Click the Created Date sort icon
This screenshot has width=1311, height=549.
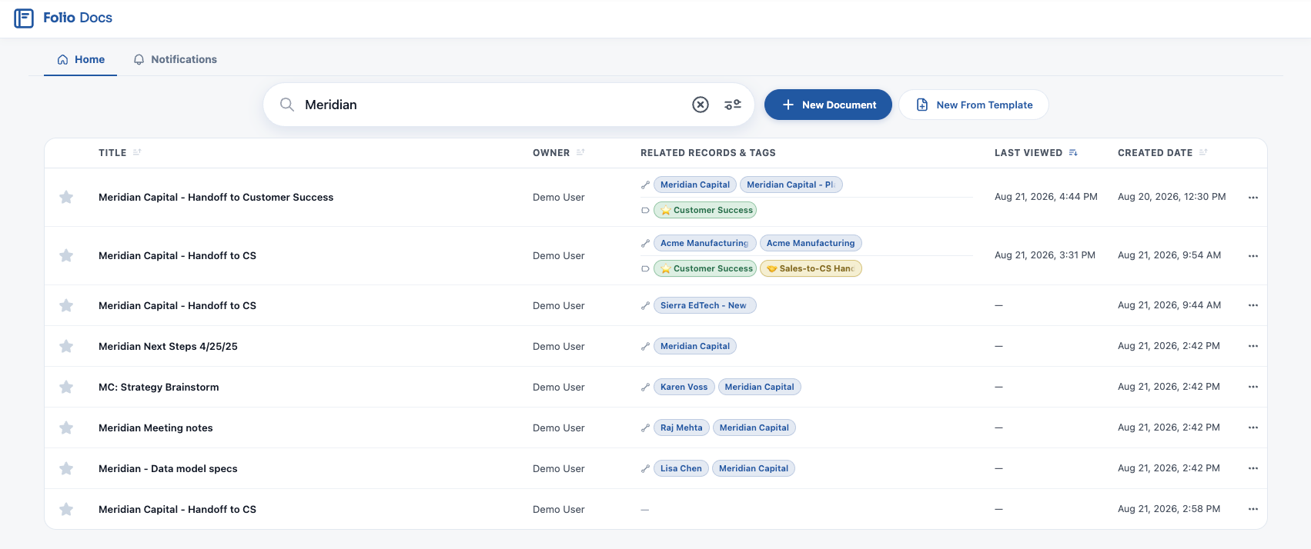tap(1203, 152)
